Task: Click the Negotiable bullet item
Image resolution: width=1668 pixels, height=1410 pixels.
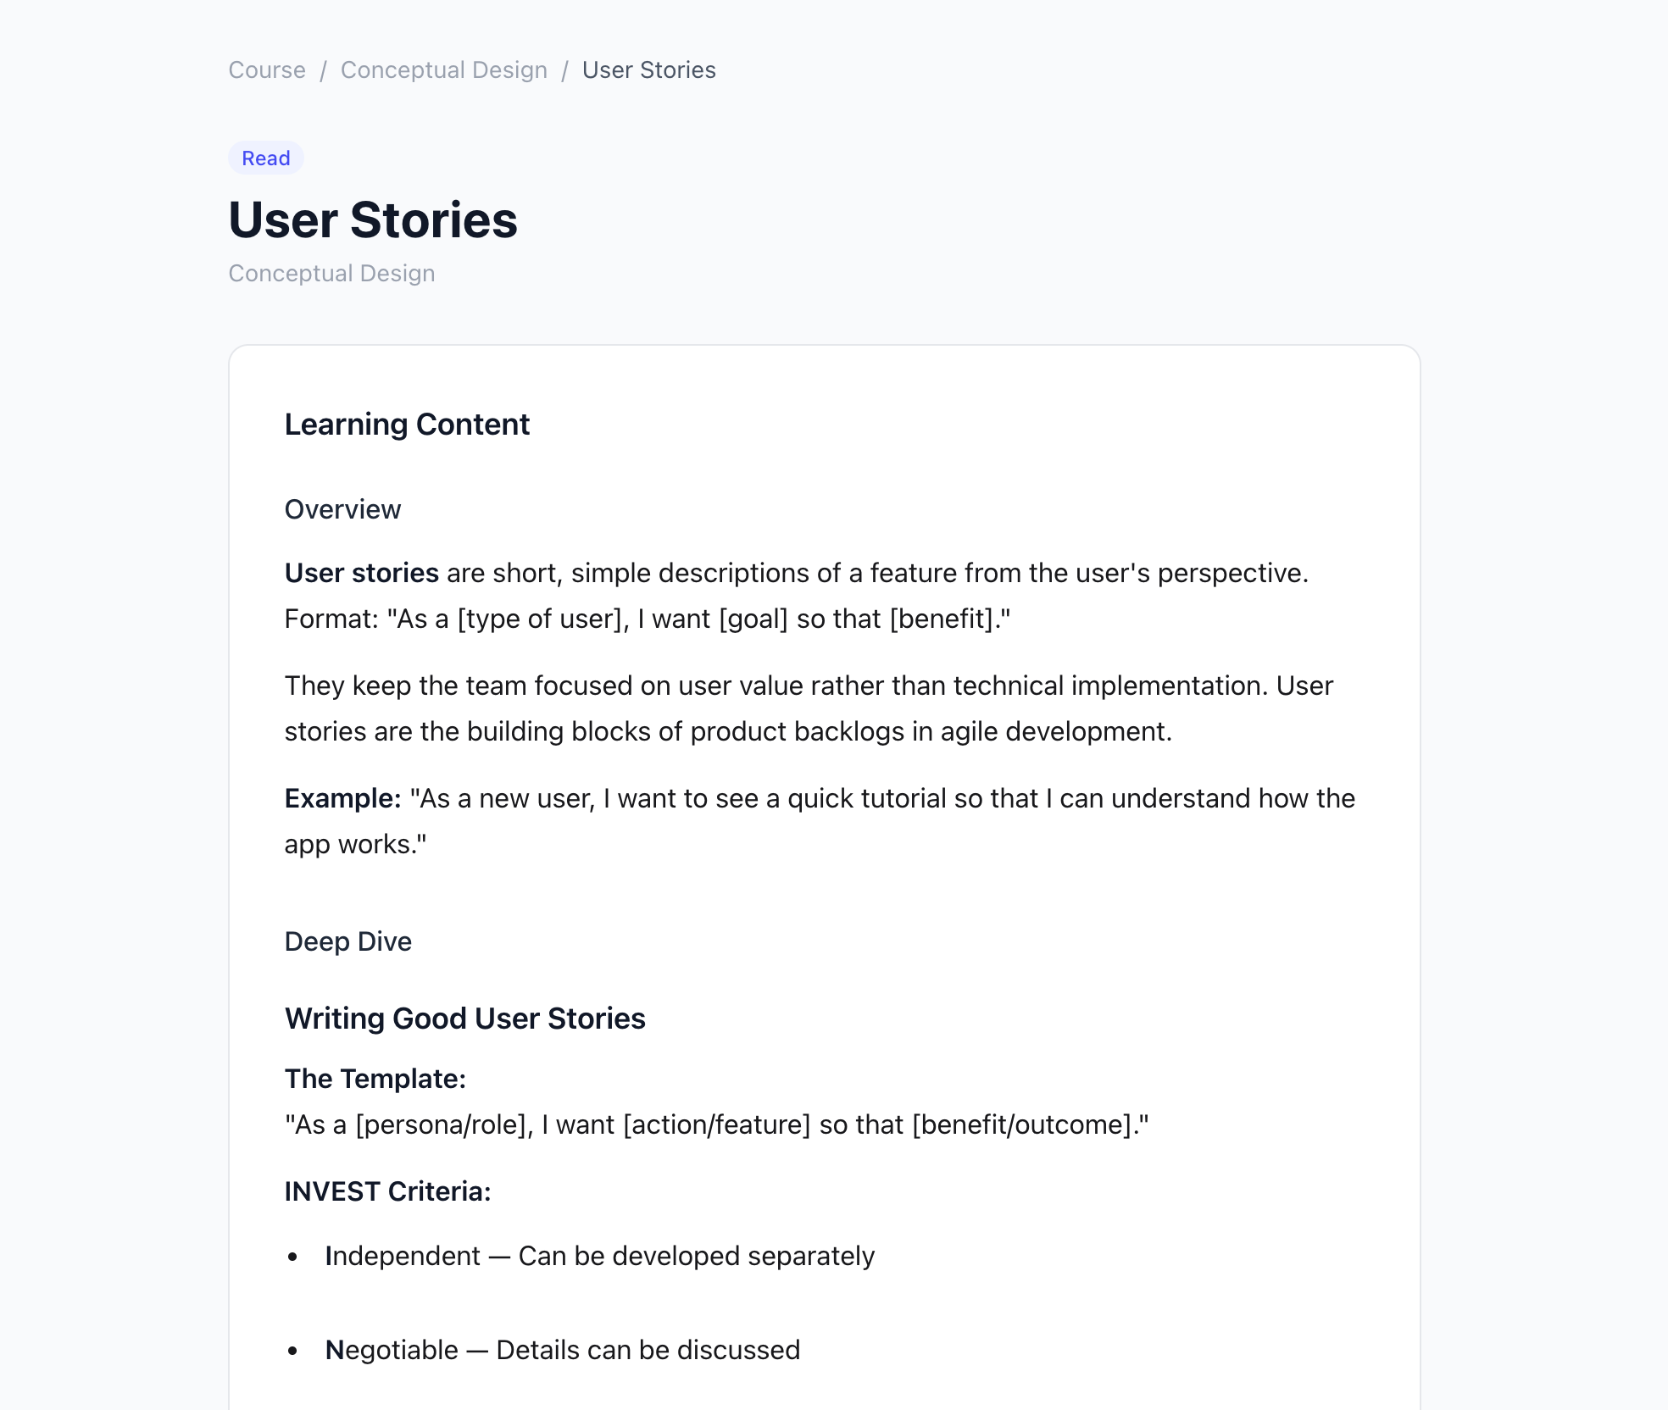Action: 562,1350
